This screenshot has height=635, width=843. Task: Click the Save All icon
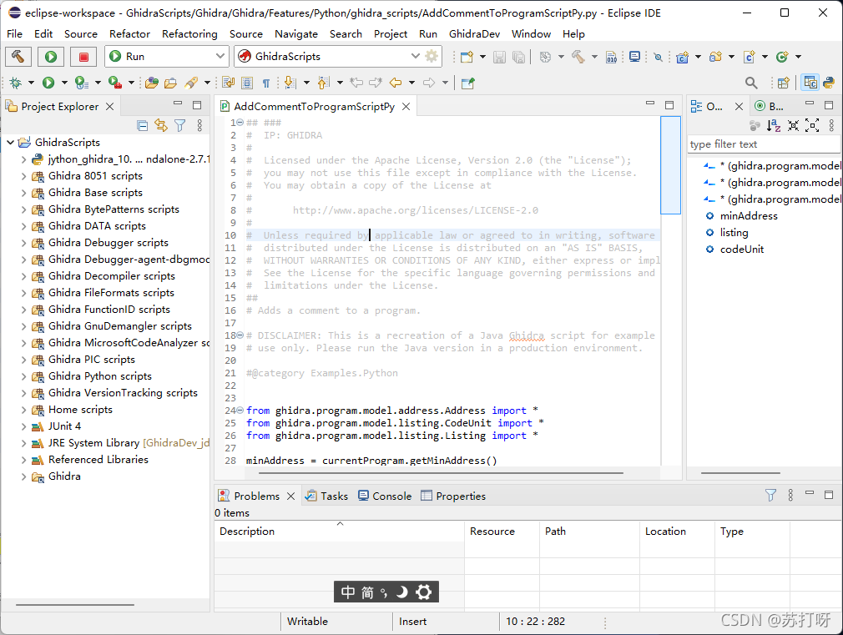[x=519, y=57]
